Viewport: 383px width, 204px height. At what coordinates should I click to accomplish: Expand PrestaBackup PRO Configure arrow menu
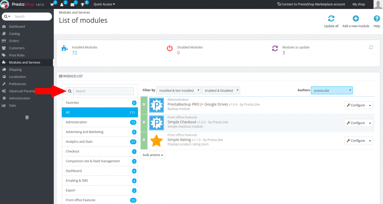pos(370,105)
